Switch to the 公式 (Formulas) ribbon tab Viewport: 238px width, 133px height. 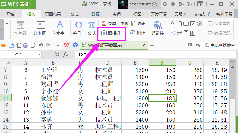[x=75, y=14]
